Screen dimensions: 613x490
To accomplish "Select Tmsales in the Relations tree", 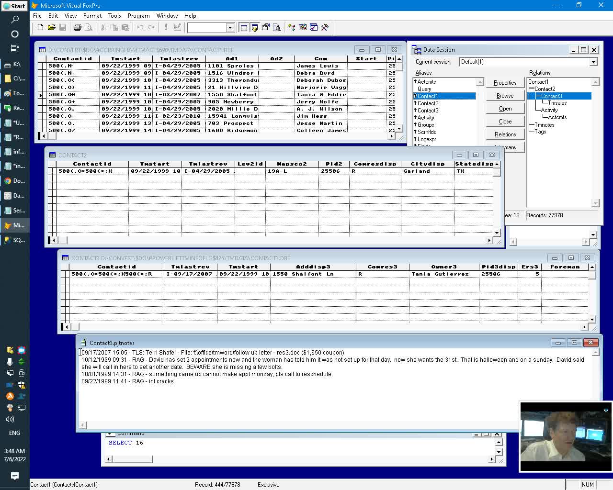I will tap(557, 103).
